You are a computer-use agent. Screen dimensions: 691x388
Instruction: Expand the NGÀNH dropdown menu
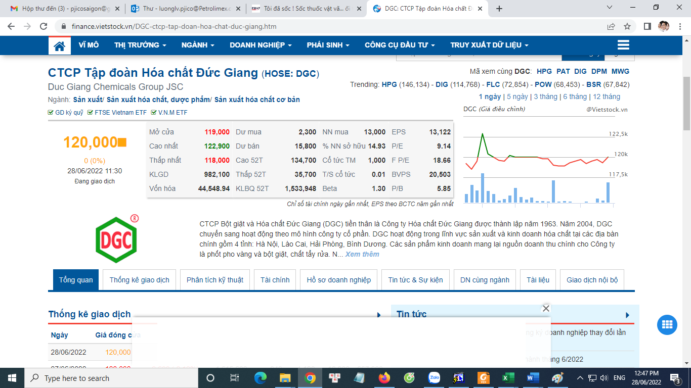tap(198, 45)
